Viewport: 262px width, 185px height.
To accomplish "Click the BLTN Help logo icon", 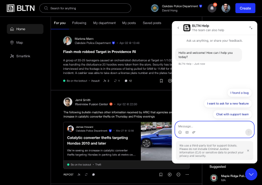I will [x=187, y=28].
